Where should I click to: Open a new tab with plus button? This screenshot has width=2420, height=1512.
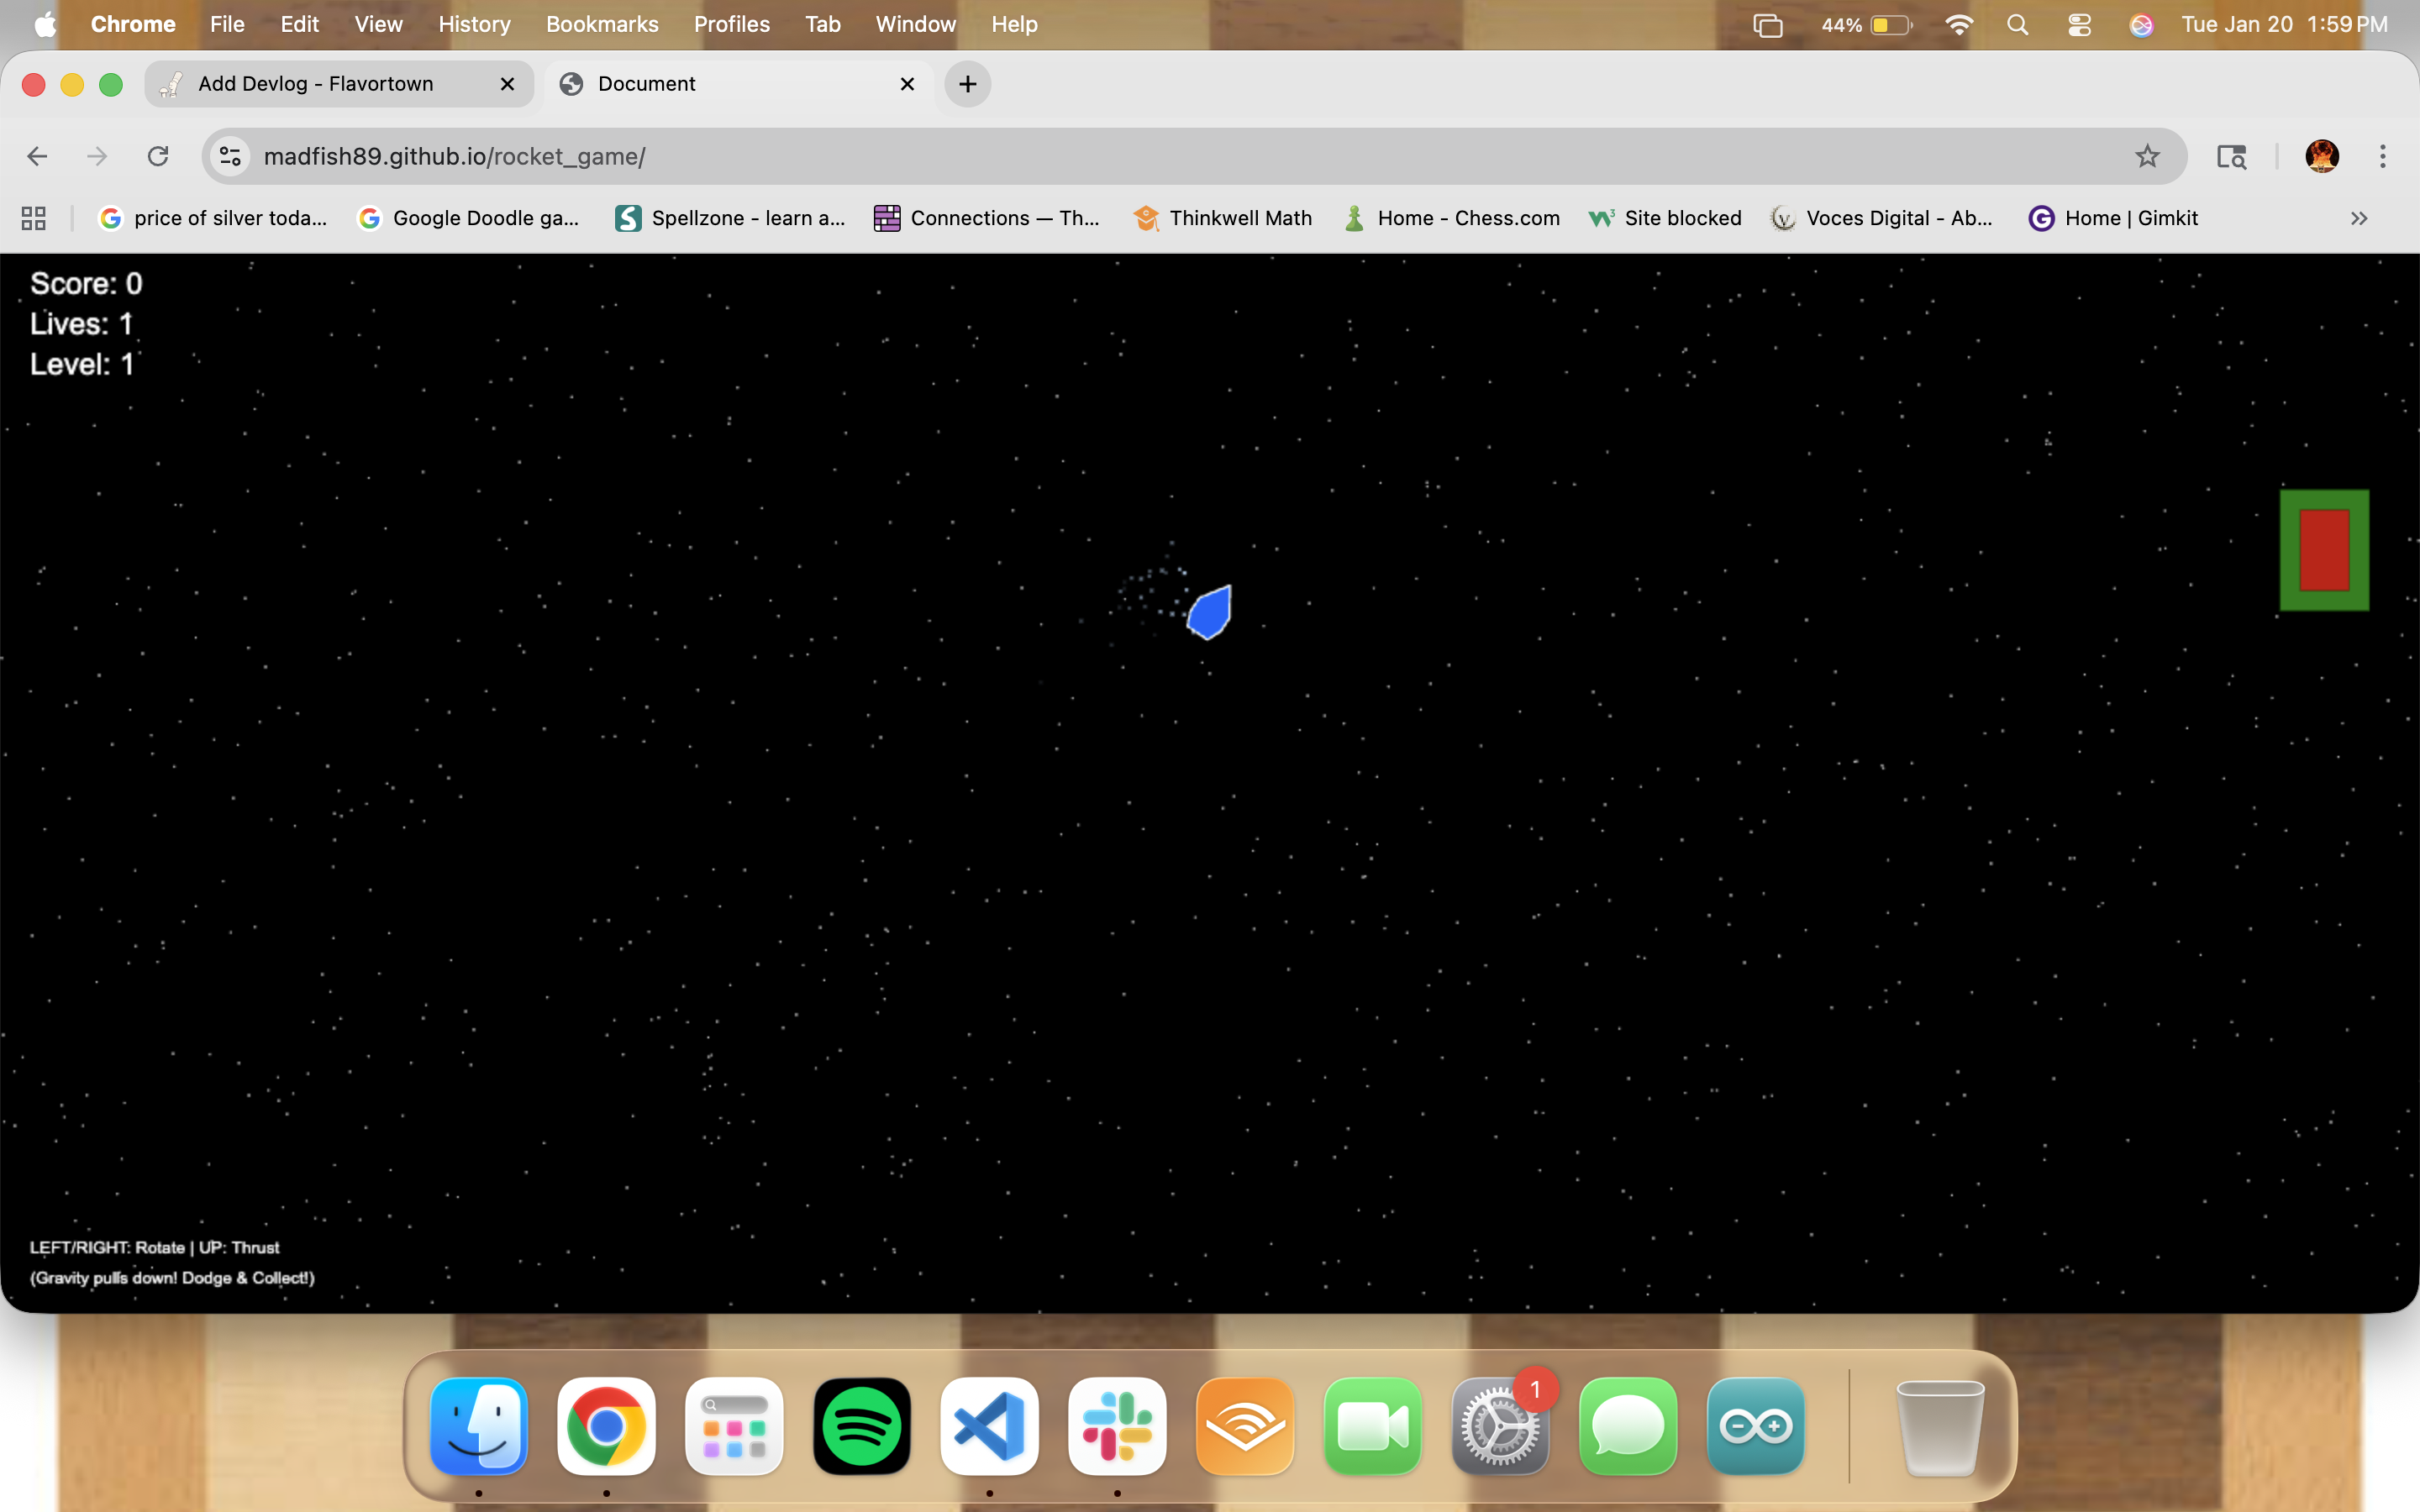tap(967, 84)
